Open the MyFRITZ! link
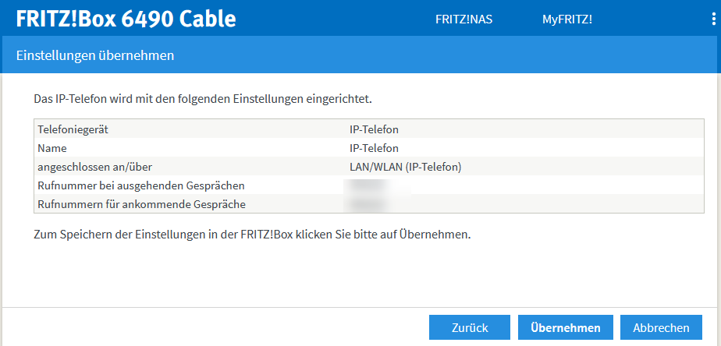 567,19
